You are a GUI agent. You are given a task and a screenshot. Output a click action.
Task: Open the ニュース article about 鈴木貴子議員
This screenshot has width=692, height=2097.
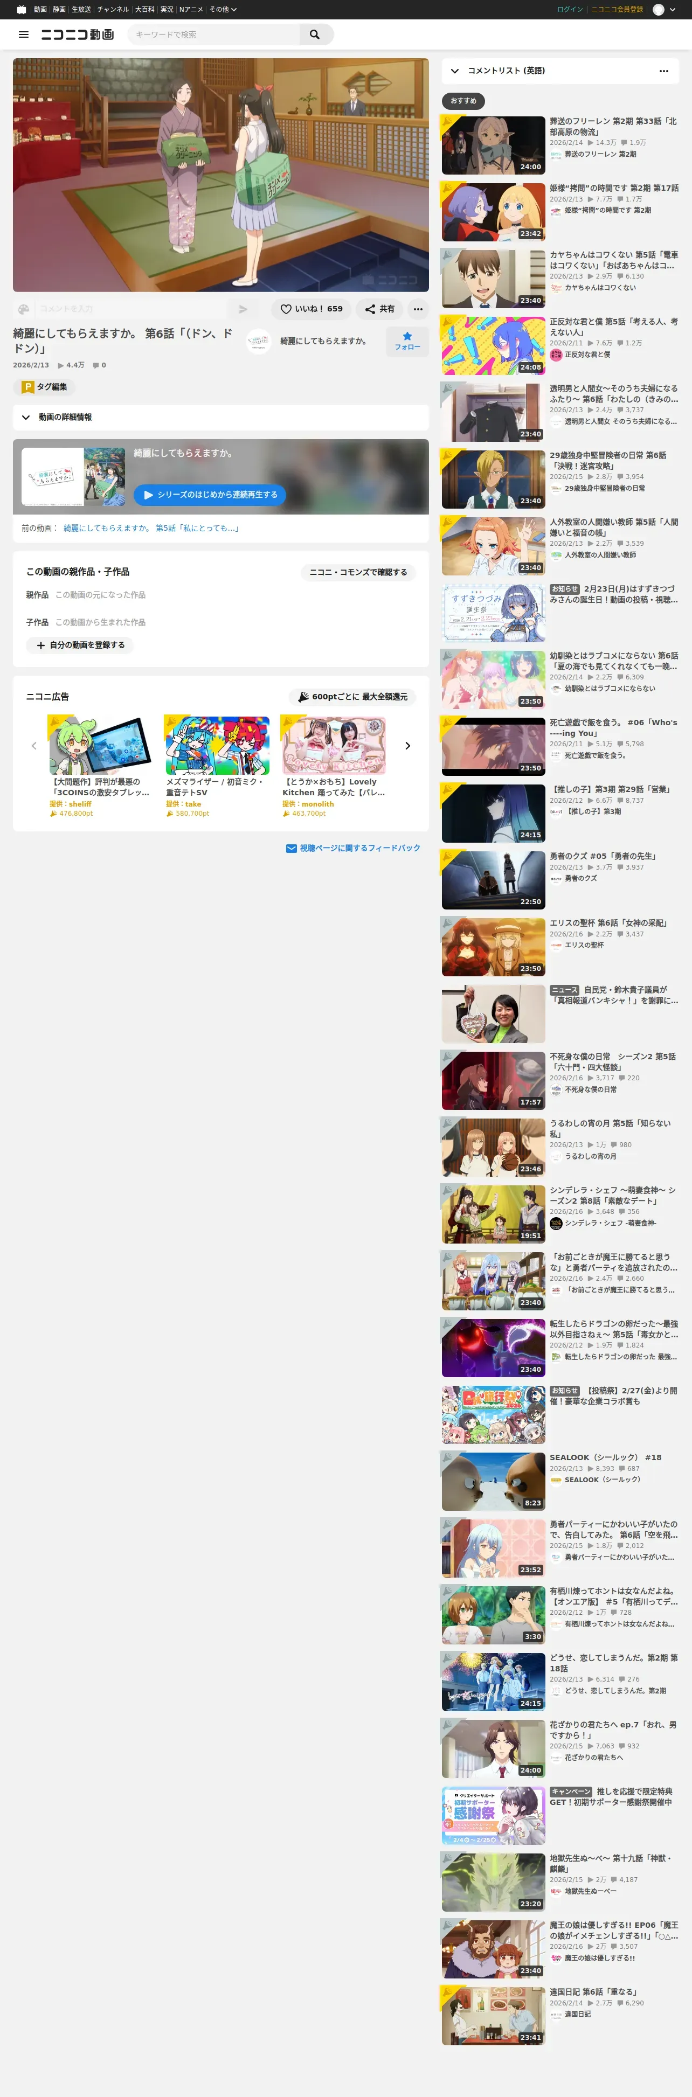[614, 996]
